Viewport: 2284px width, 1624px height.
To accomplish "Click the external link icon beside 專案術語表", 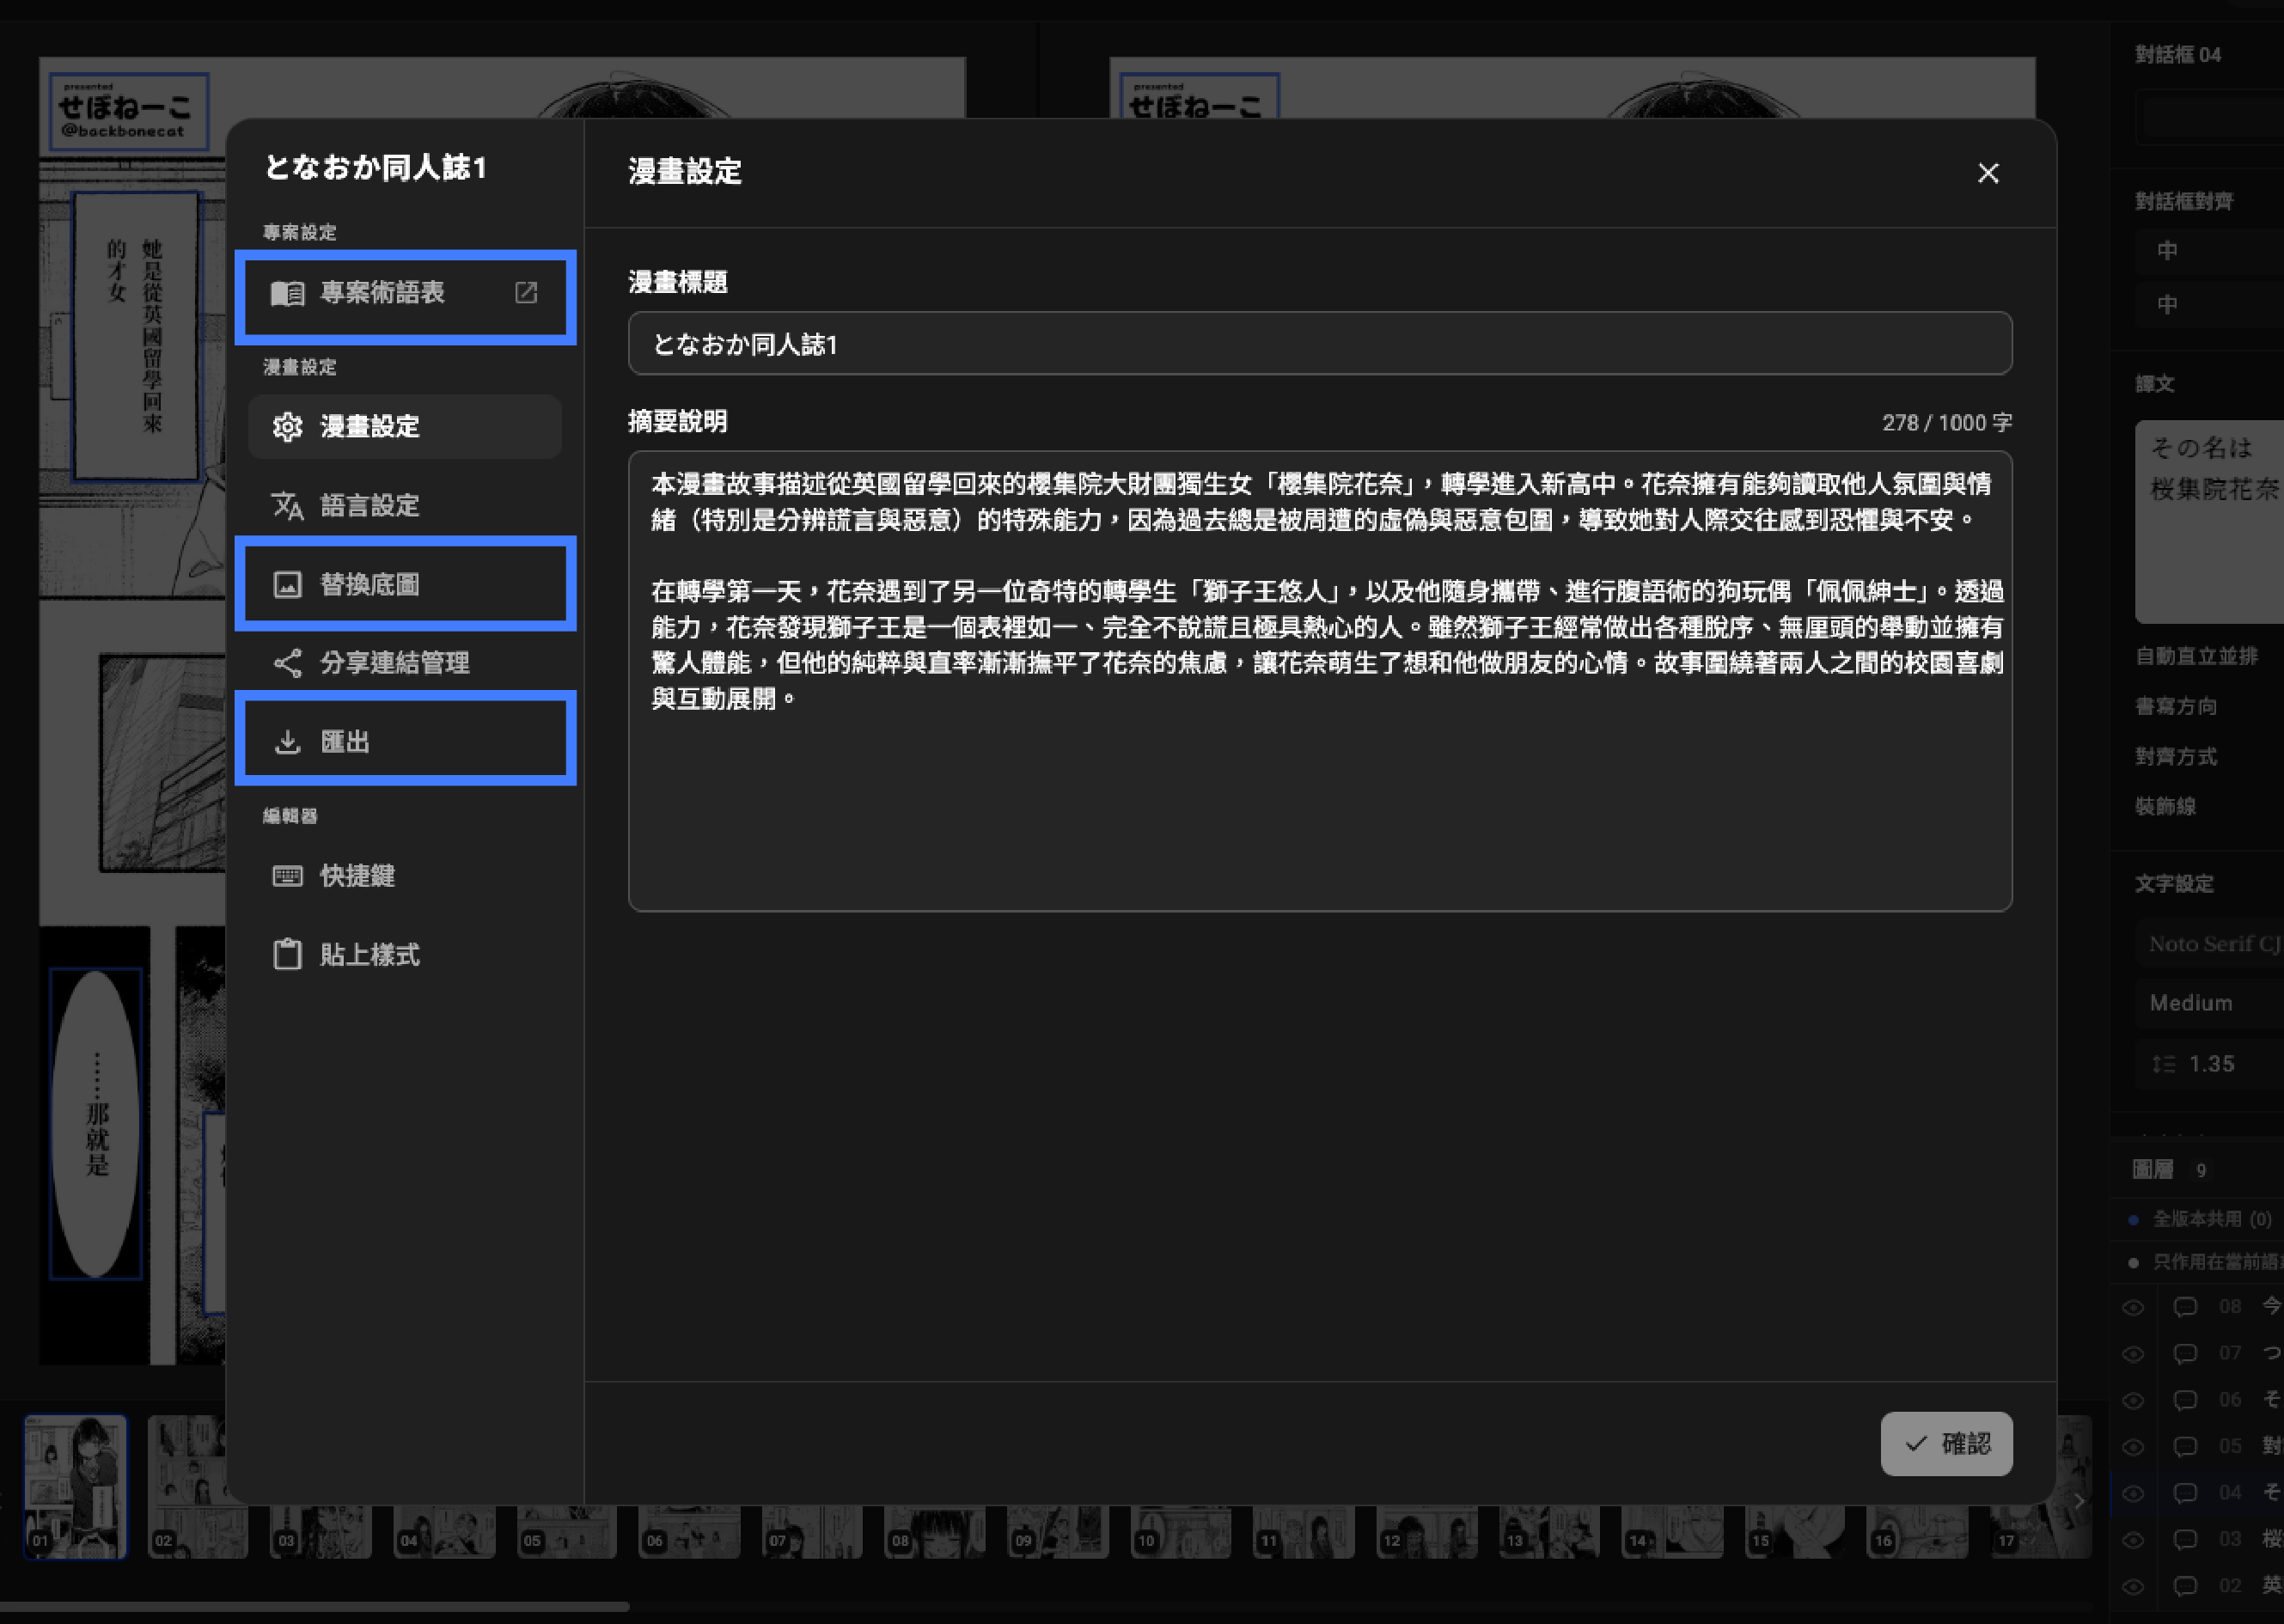I will [x=526, y=293].
